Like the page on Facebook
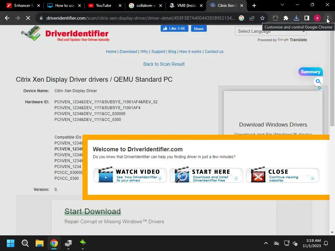Screen dimensions: 335x251 click(174, 28)
